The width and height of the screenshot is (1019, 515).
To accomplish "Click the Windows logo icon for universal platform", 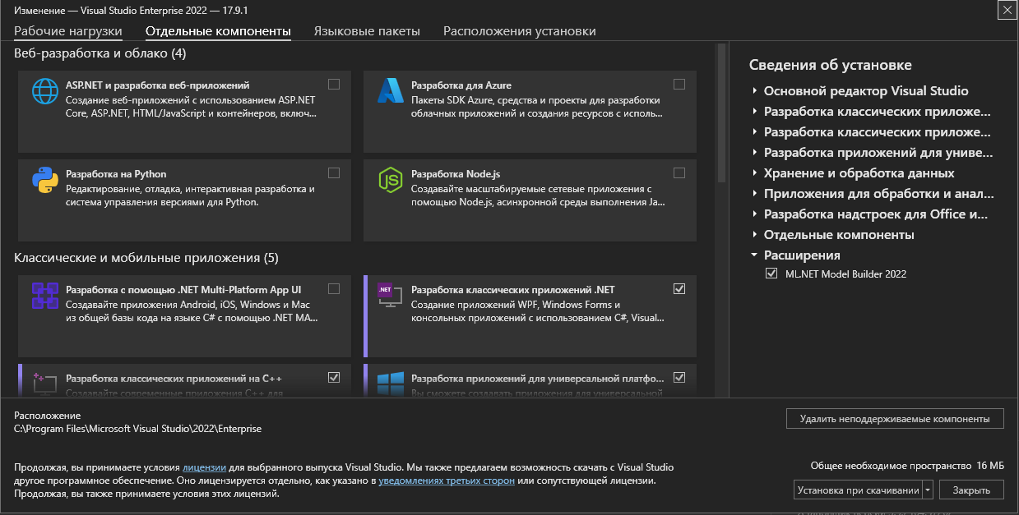I will click(x=390, y=382).
